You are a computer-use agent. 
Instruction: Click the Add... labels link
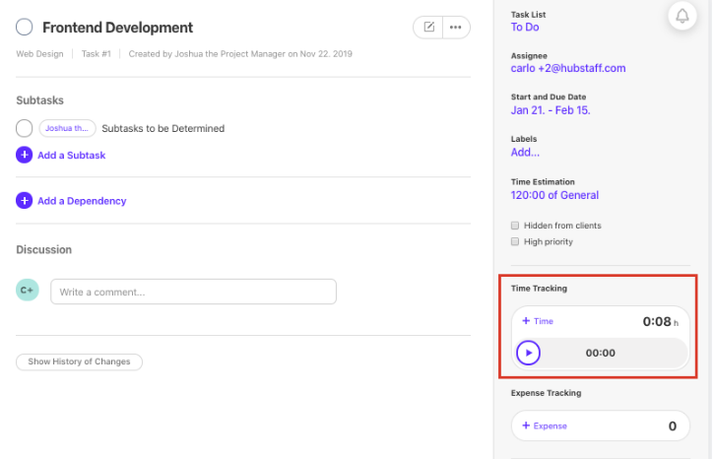coord(525,152)
